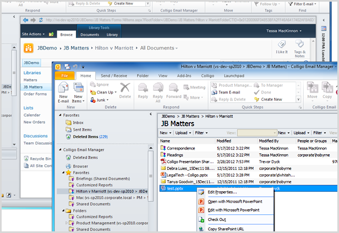Collapse Colligo Email Manager tree section
This screenshot has height=233, width=339.
(x=61, y=149)
